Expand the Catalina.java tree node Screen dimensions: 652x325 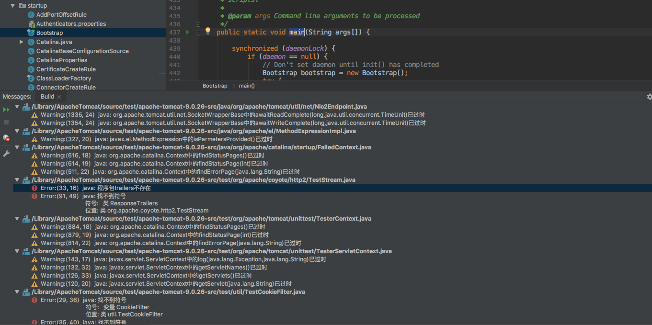(x=21, y=42)
